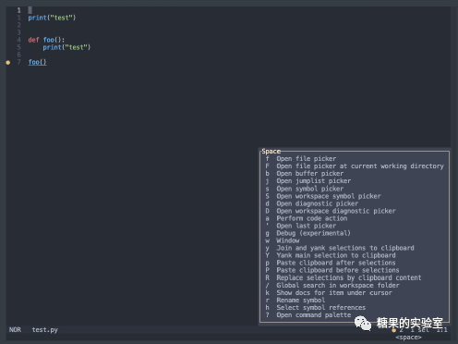Image resolution: width=458 pixels, height=344 pixels.
Task: Click the underlined foo() call on line 7
Action: click(x=37, y=62)
